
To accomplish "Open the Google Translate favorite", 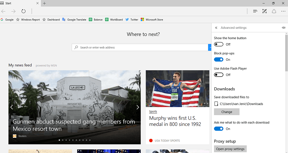I will coord(74,20).
